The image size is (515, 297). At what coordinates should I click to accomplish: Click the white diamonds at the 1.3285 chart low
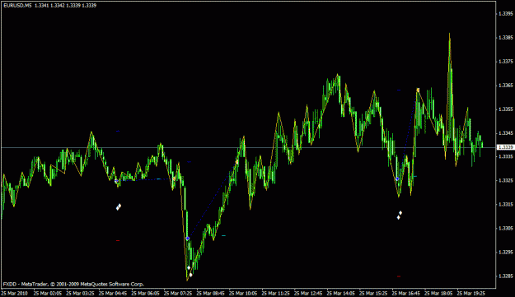point(190,271)
